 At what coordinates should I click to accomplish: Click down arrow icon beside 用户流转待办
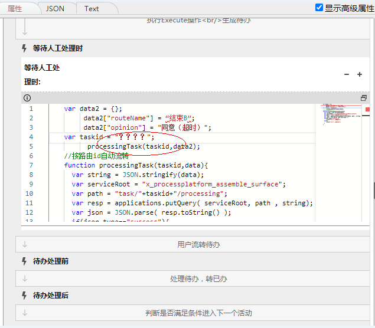pyautogui.click(x=25, y=244)
